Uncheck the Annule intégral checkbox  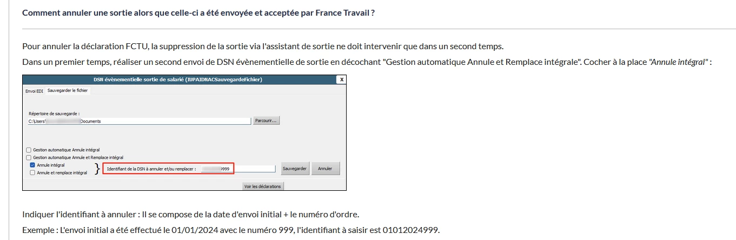click(33, 165)
